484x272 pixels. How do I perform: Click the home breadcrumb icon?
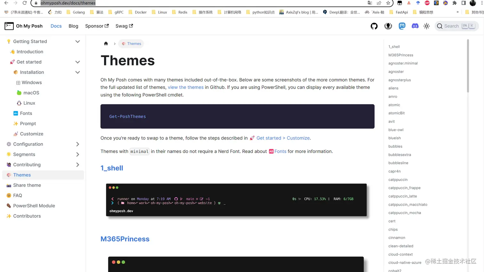pyautogui.click(x=106, y=44)
